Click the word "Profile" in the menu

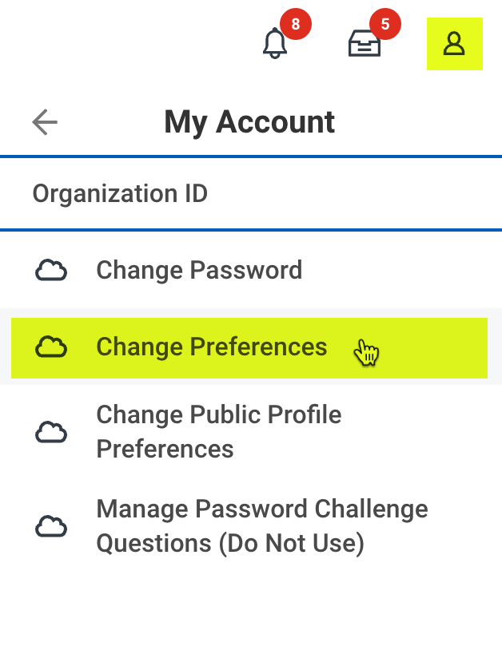[297, 415]
